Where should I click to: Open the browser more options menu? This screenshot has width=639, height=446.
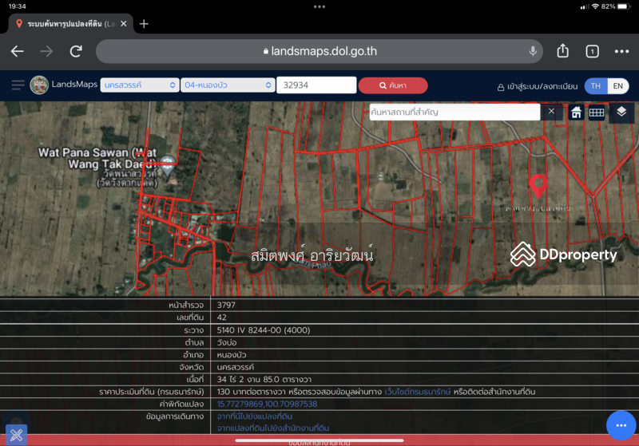[621, 51]
